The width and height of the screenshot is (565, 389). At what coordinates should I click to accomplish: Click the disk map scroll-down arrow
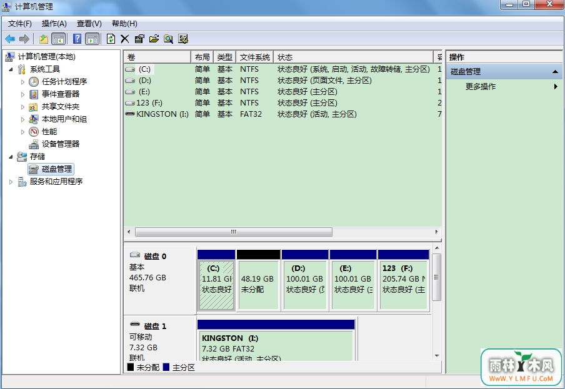coord(437,356)
